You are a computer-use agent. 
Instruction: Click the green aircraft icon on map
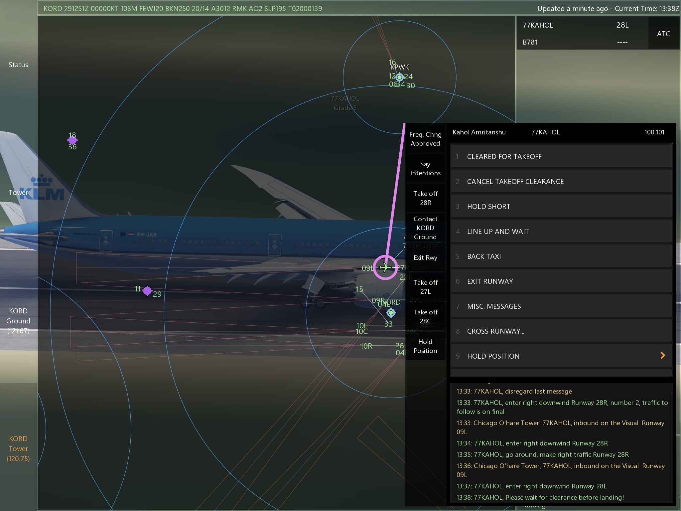385,267
